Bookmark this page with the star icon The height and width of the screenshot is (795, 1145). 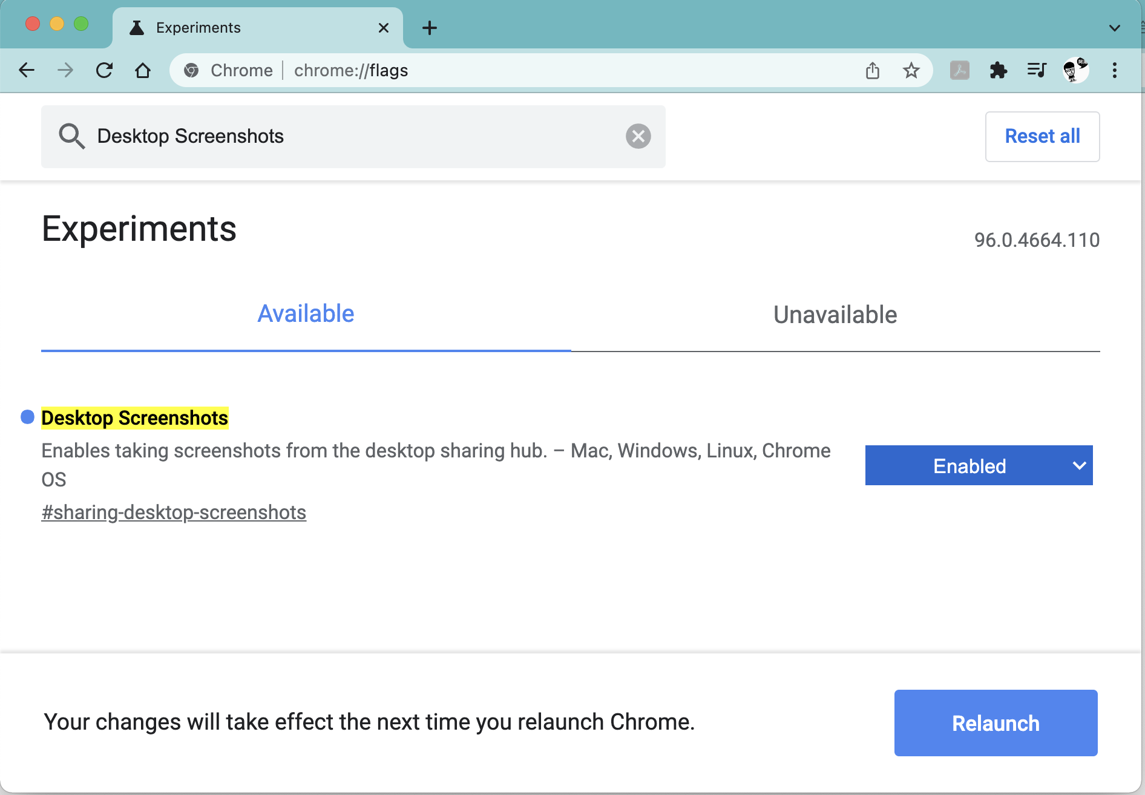pyautogui.click(x=911, y=70)
